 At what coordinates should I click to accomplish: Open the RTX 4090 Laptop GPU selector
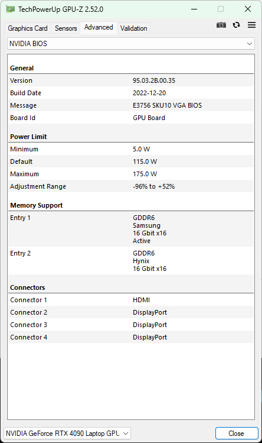coord(67,434)
